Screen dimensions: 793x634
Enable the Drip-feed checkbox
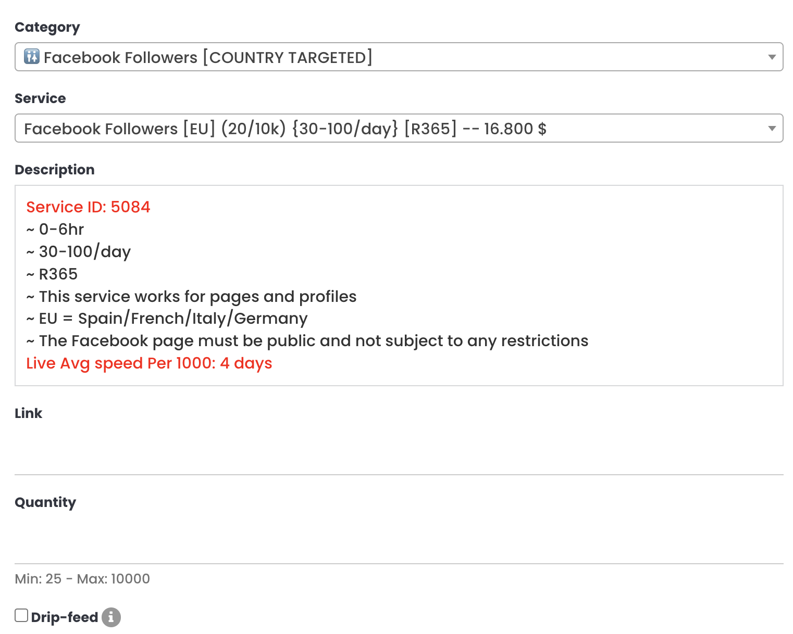coord(21,615)
